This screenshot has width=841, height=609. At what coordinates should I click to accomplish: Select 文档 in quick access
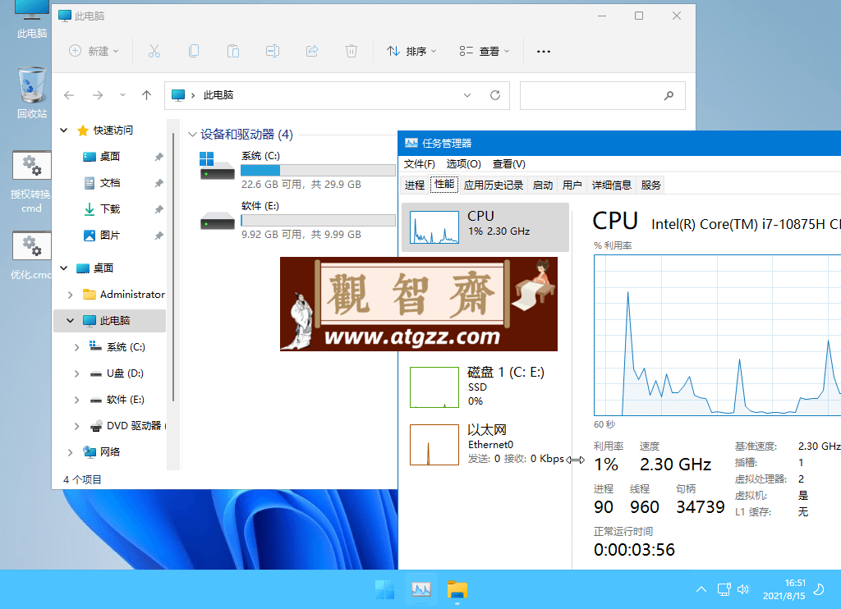click(109, 183)
